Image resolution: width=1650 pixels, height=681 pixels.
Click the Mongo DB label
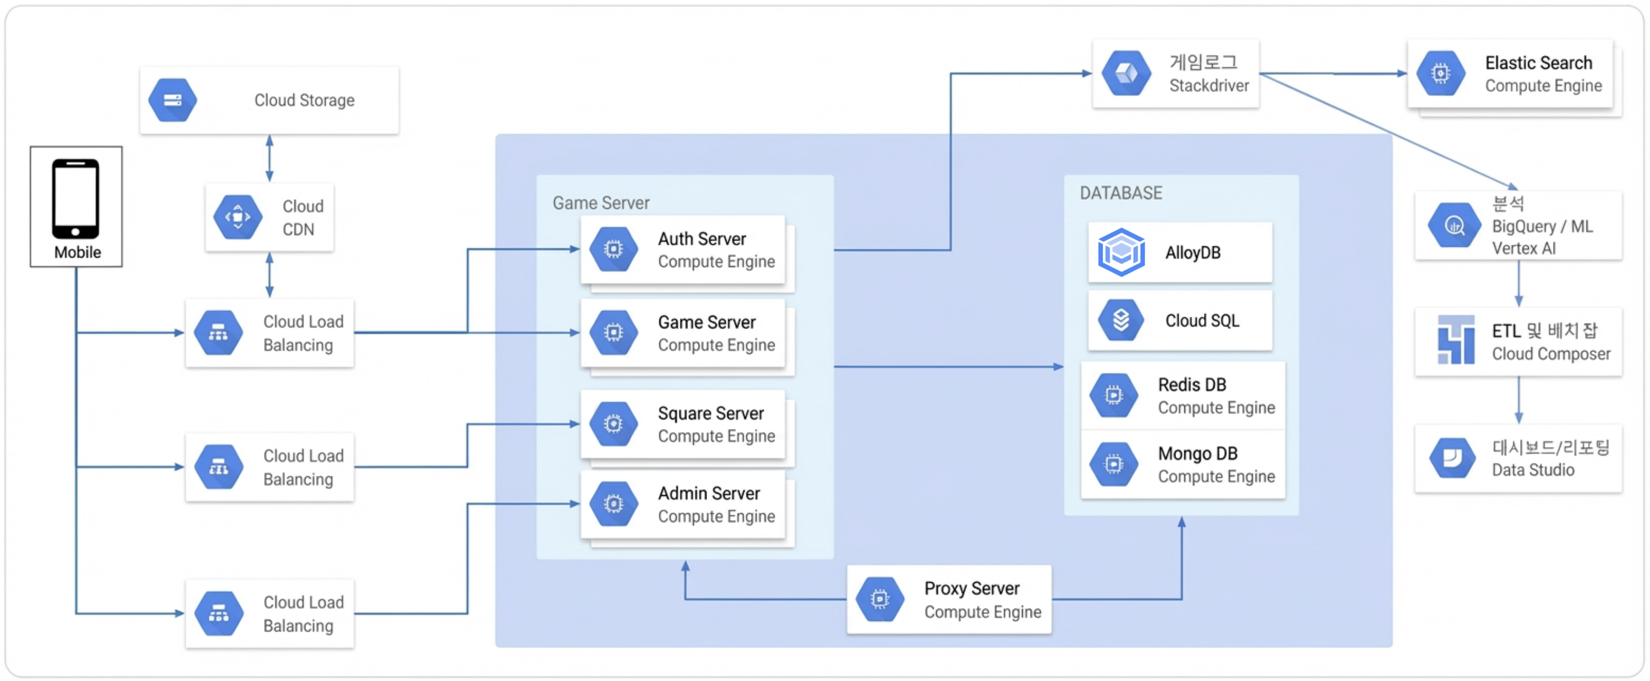(x=1197, y=454)
